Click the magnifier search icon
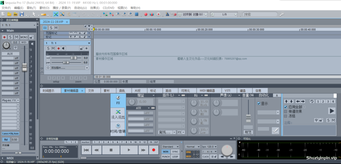This screenshot has width=341, height=164. (282, 14)
